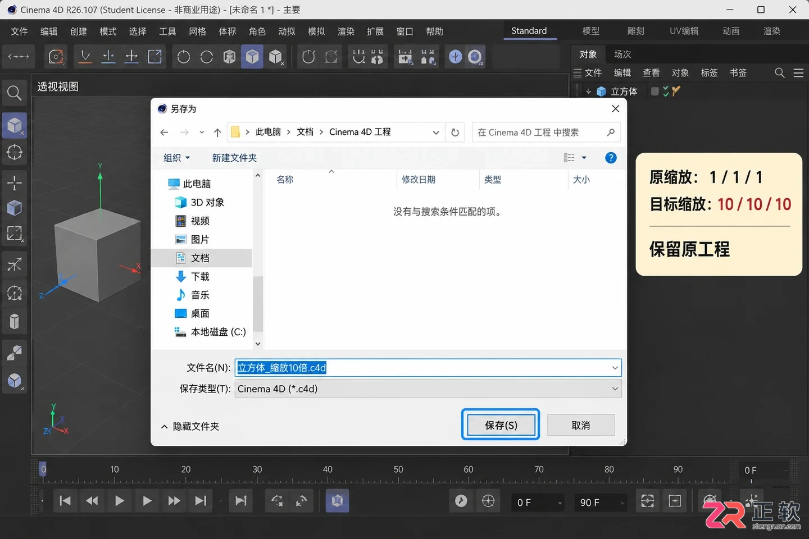Open 标签 menu in object manager
The height and width of the screenshot is (539, 809).
coord(709,73)
